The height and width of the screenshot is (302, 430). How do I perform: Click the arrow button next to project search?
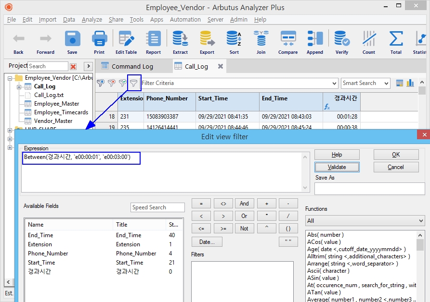[88, 66]
